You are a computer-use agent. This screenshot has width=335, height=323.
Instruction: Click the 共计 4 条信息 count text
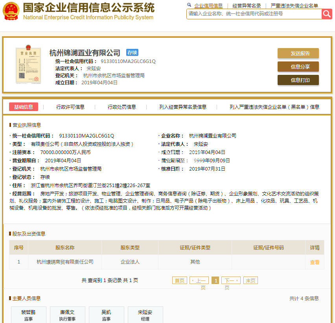[304, 299]
